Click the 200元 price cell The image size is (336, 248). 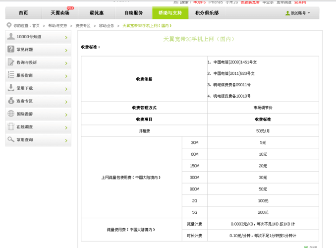(263, 212)
